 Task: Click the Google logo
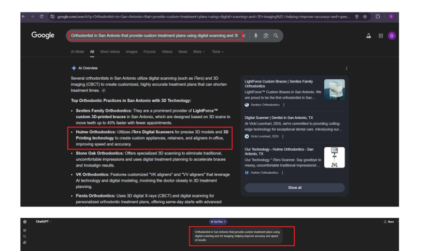point(43,35)
